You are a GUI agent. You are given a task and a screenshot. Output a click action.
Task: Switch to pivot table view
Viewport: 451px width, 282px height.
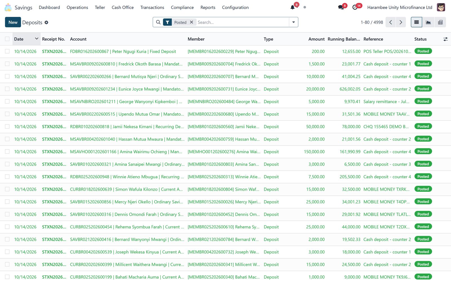440,22
